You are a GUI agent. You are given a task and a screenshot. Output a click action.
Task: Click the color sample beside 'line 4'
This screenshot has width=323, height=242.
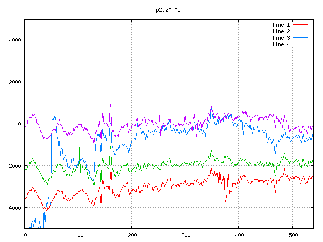300,44
